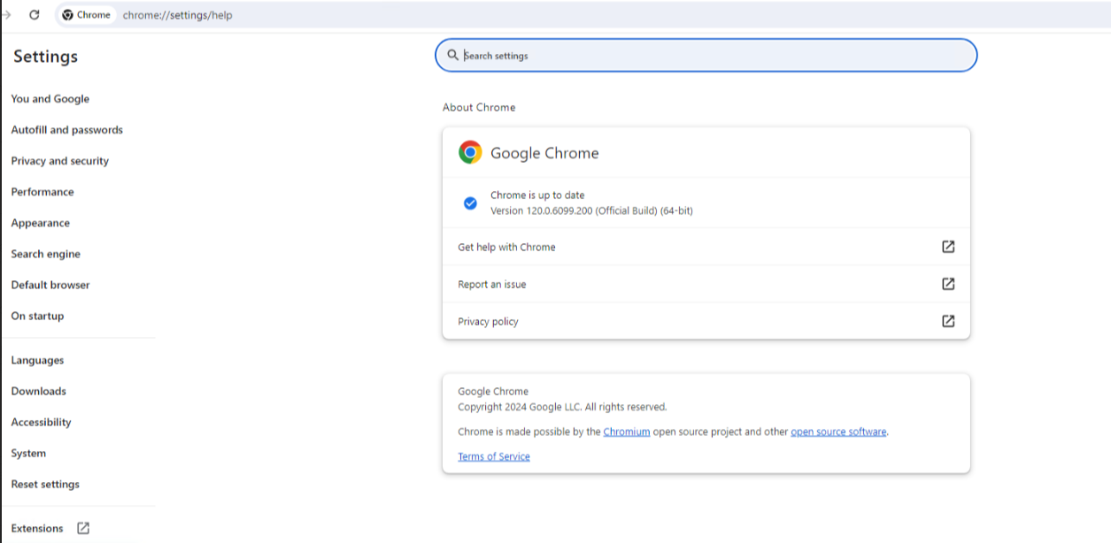The width and height of the screenshot is (1111, 543).
Task: Select On startup in the sidebar
Action: 37,316
